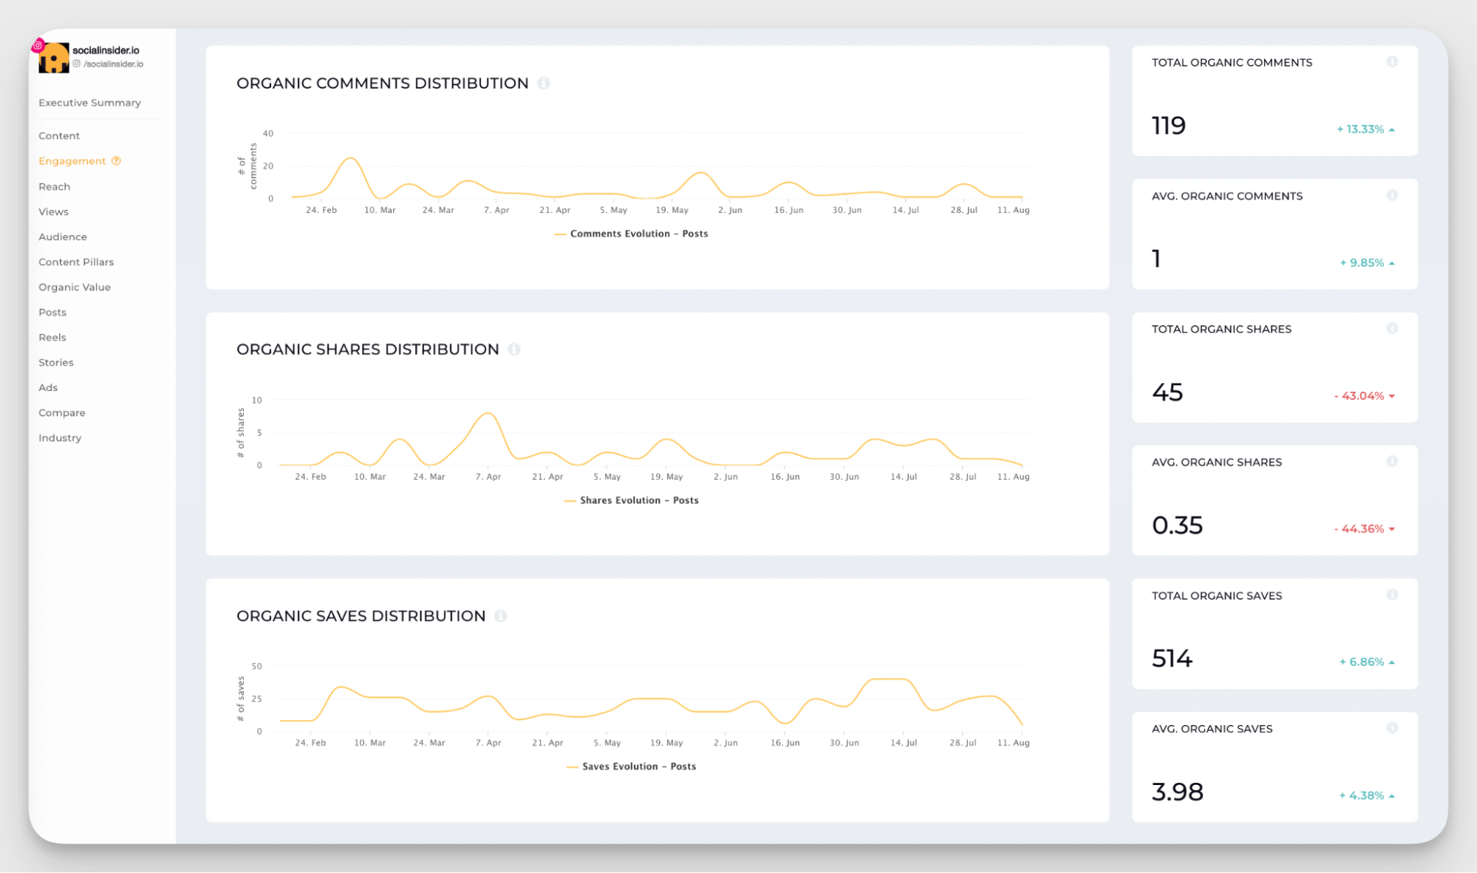1477x873 pixels.
Task: Click info icon on Total Organic Saves card
Action: point(1392,595)
